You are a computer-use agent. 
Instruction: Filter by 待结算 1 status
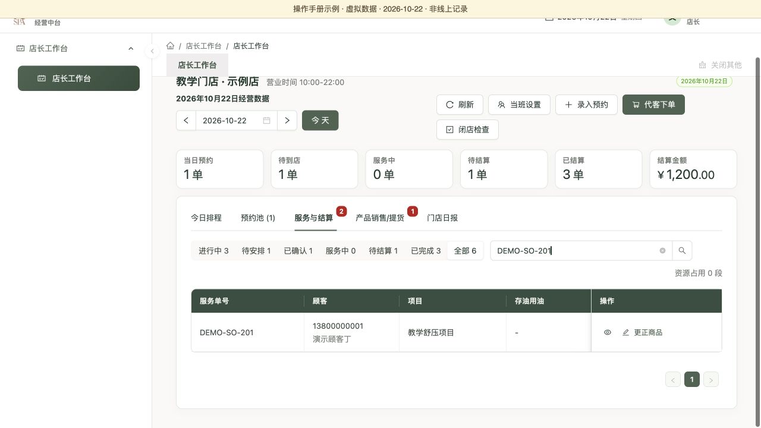pos(383,251)
